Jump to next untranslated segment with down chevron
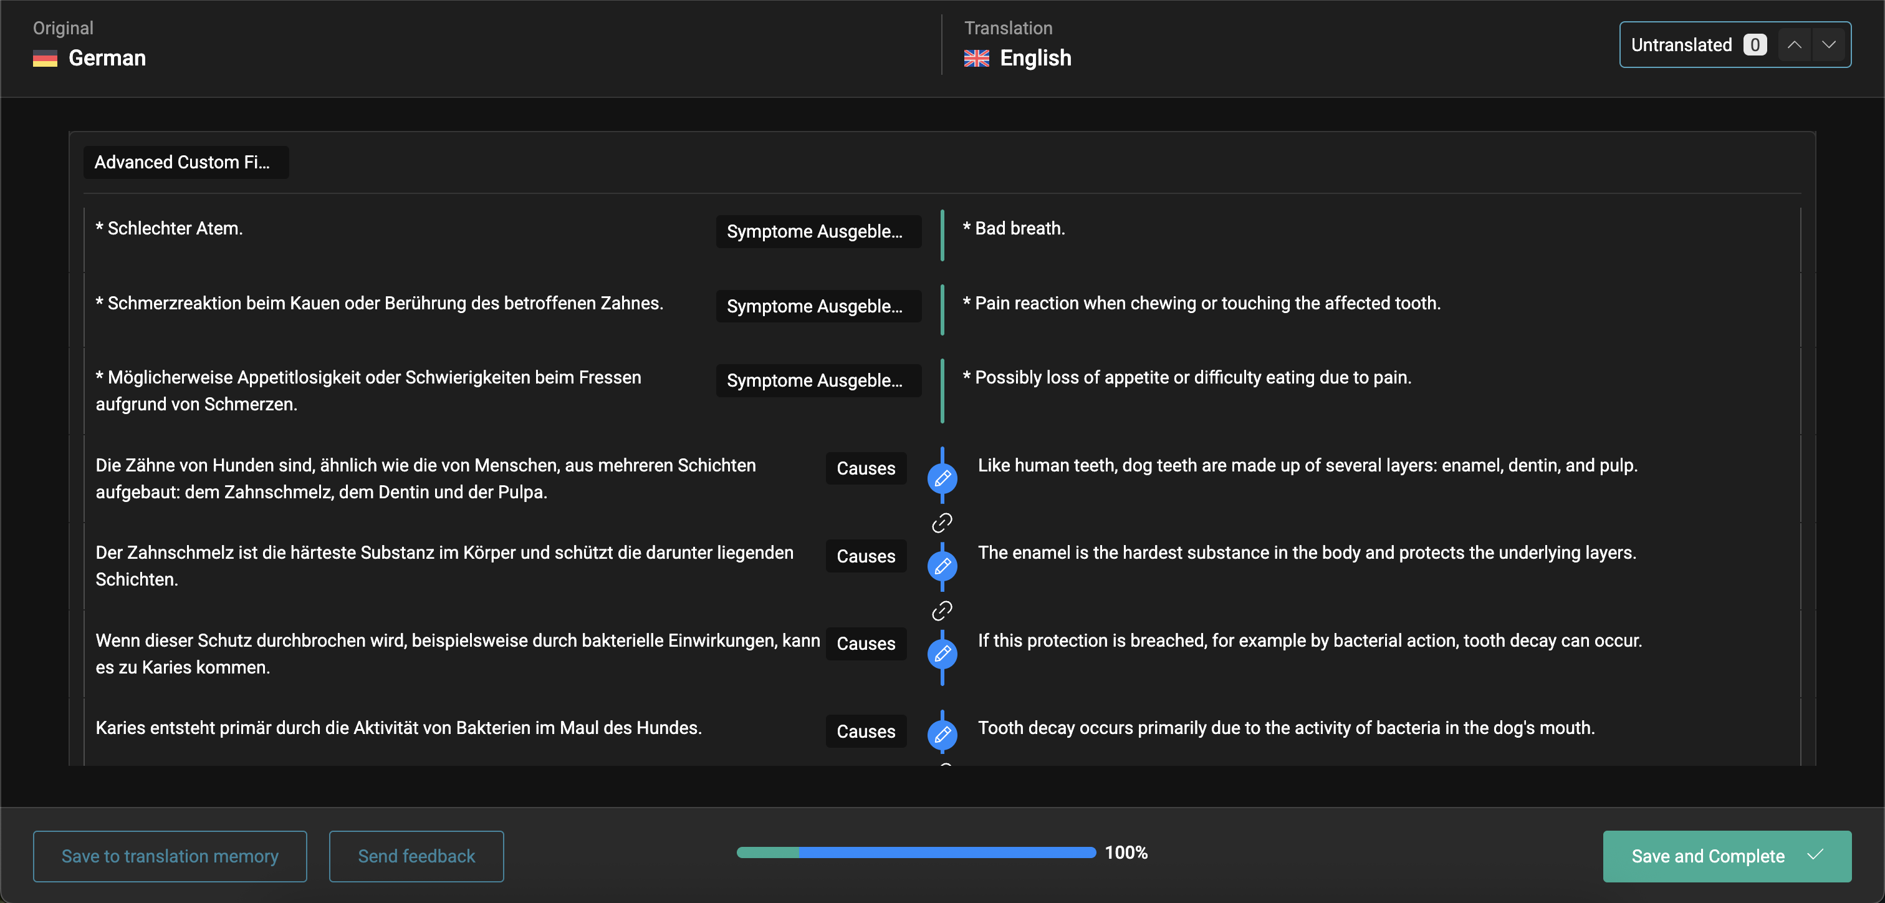Viewport: 1885px width, 903px height. 1829,45
